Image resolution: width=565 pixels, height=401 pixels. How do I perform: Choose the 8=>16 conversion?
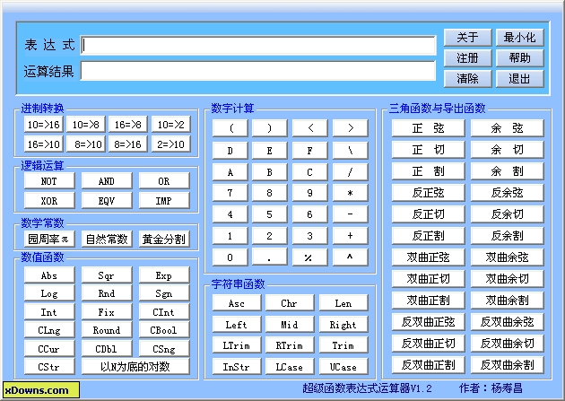[128, 144]
